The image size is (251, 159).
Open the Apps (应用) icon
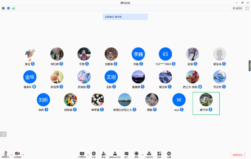tap(160, 154)
